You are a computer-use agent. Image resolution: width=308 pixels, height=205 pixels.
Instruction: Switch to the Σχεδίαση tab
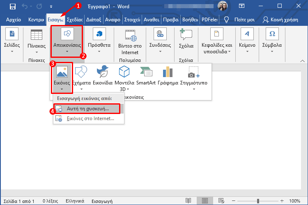click(75, 20)
